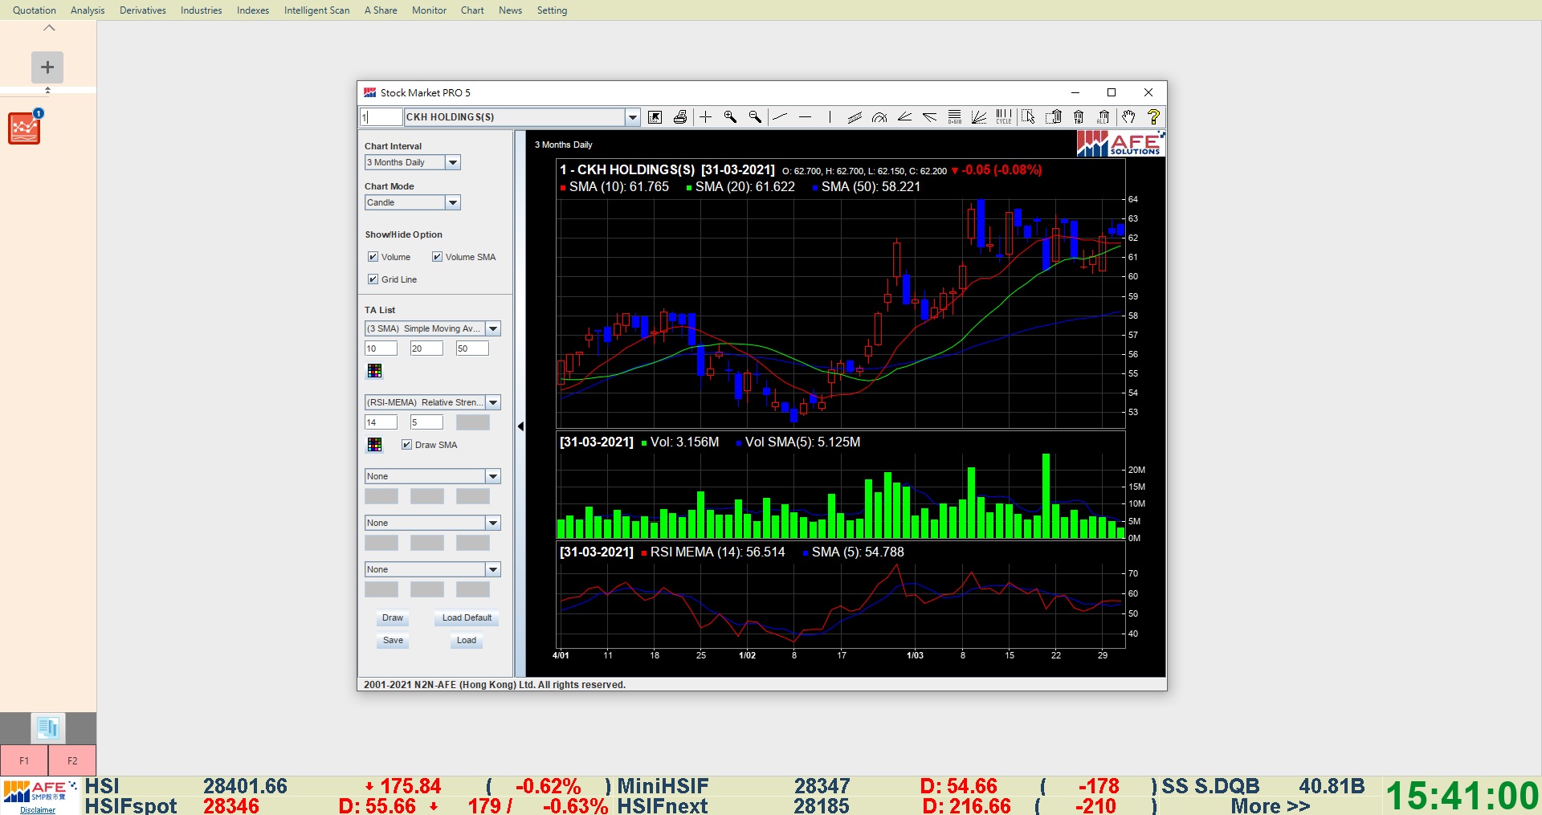
Task: Click the export chart image icon
Action: tap(655, 117)
